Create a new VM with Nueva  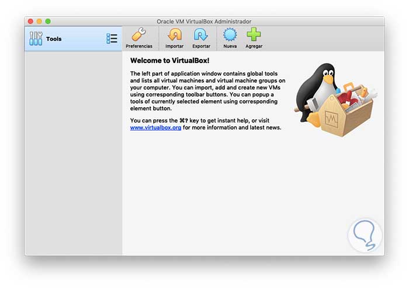(x=230, y=38)
